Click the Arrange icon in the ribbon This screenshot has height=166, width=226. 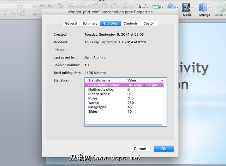coord(203,7)
